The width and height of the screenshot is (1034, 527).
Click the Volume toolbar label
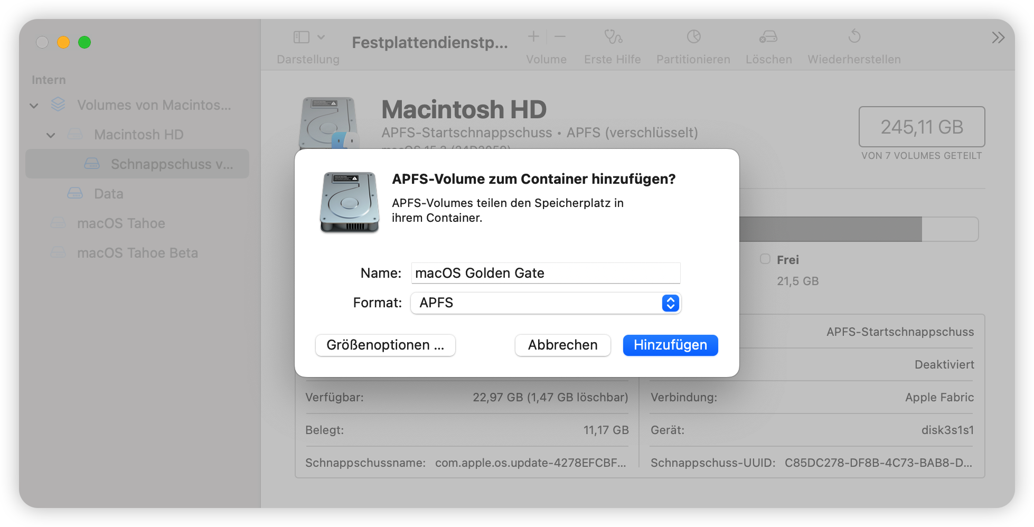point(546,60)
